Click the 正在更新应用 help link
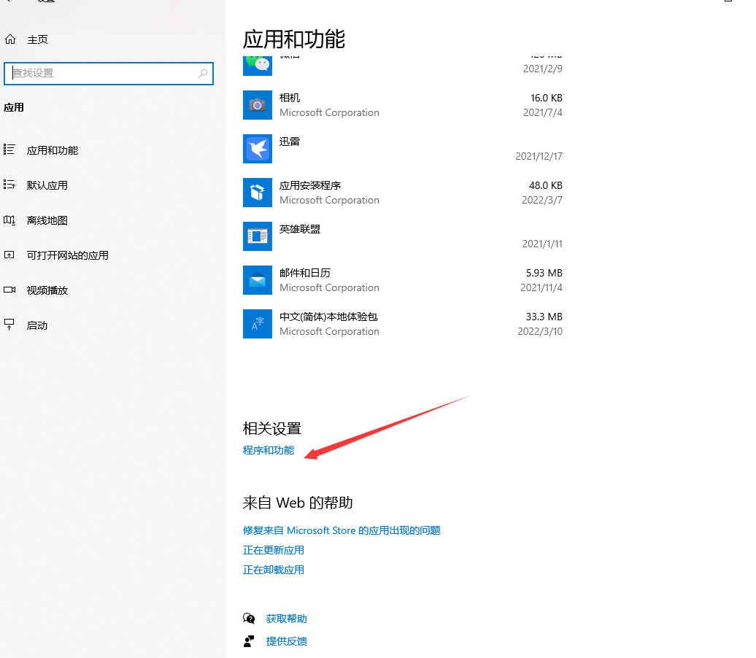Viewport: 756px width, 658px height. point(274,551)
